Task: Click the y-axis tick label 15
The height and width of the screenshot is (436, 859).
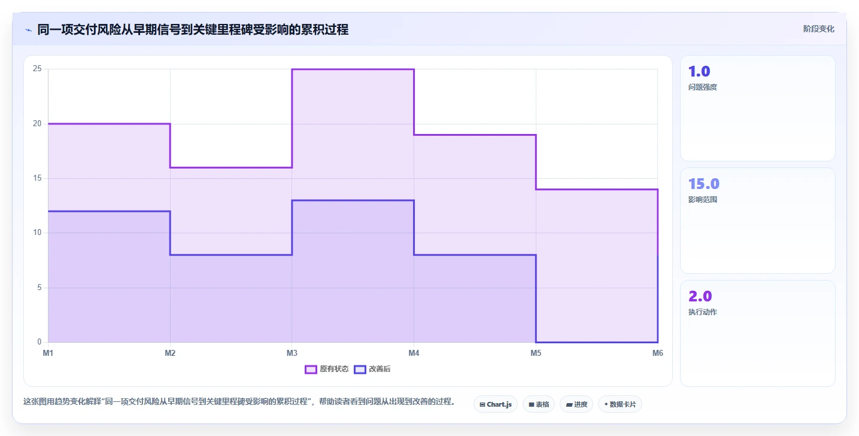Action: click(x=37, y=178)
